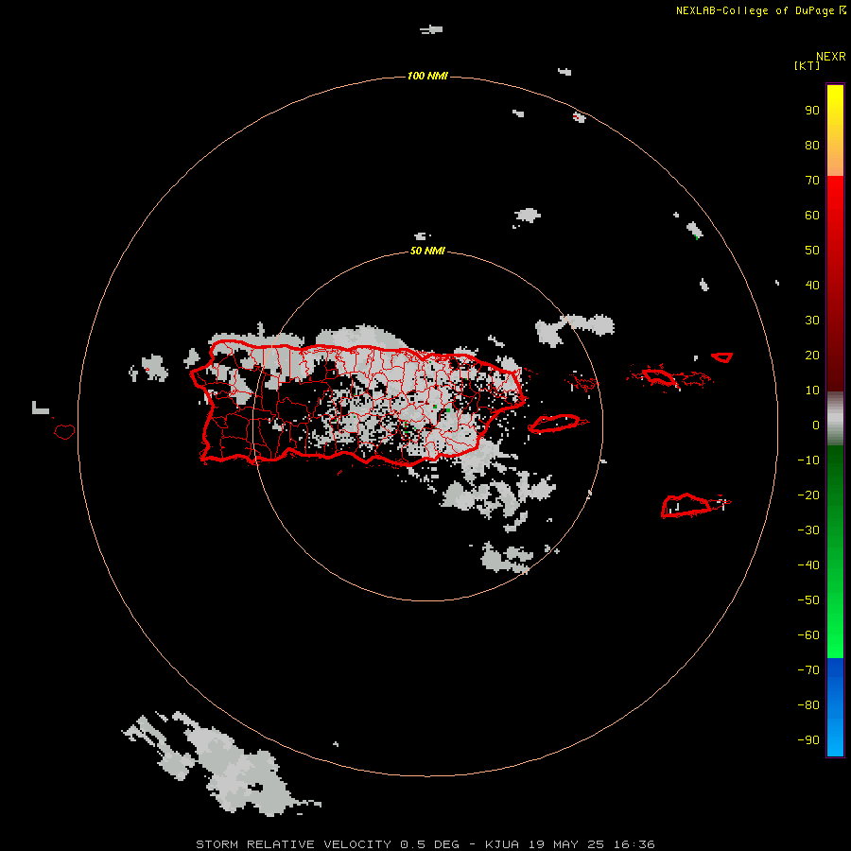Select the 100 NMI range ring label
851x851 pixels.
pyautogui.click(x=427, y=76)
